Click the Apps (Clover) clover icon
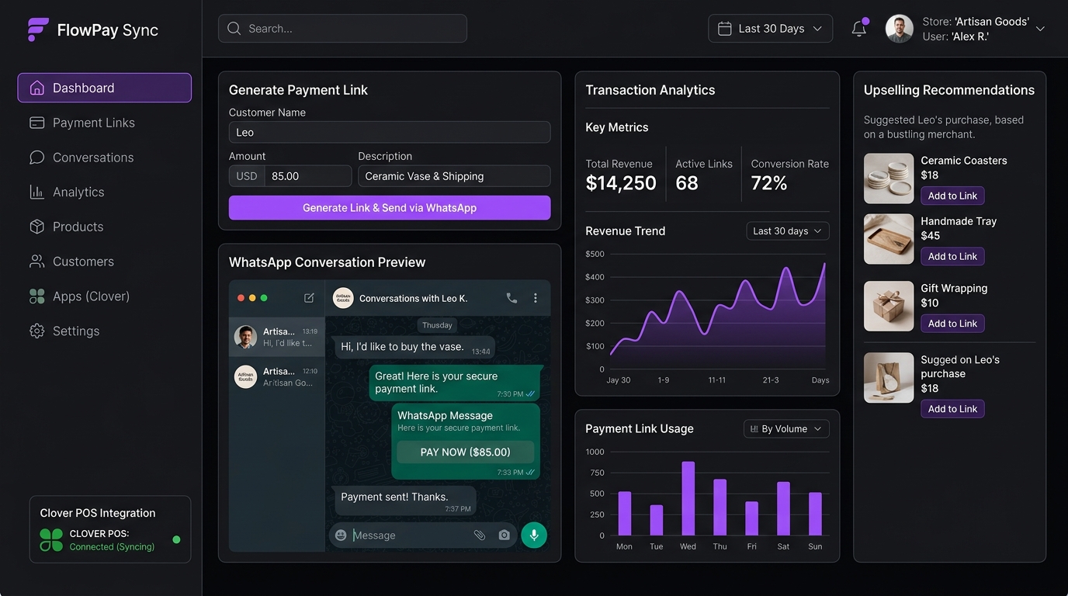The image size is (1068, 596). click(x=36, y=296)
